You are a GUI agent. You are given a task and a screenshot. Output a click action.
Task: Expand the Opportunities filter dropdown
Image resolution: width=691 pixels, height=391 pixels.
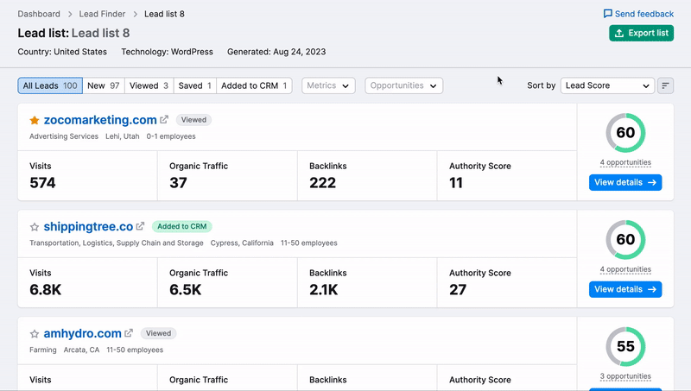click(403, 85)
